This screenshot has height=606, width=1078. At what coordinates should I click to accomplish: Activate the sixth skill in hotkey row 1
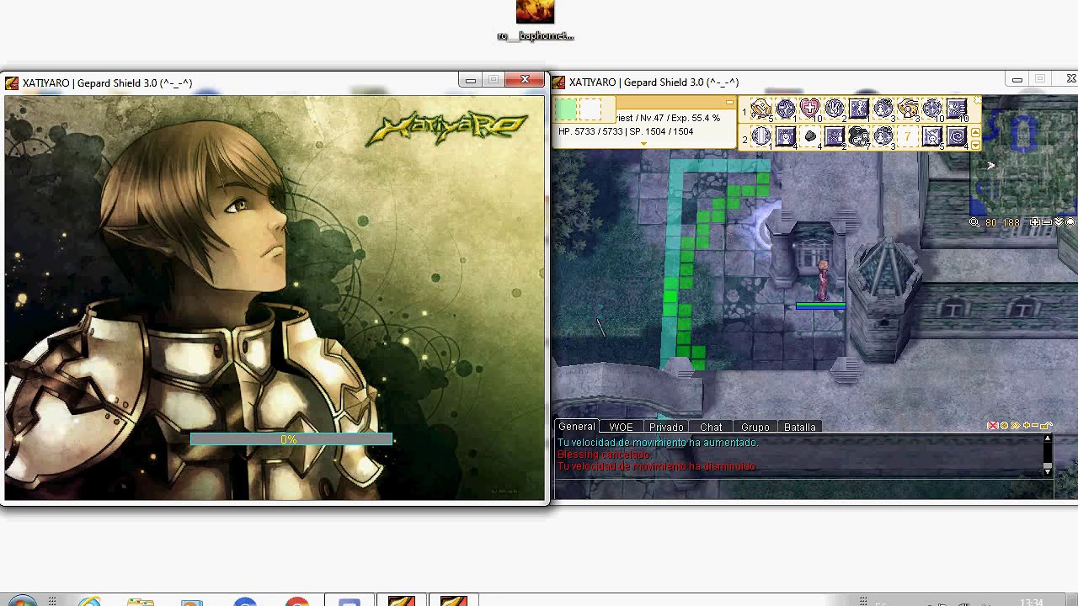[883, 109]
